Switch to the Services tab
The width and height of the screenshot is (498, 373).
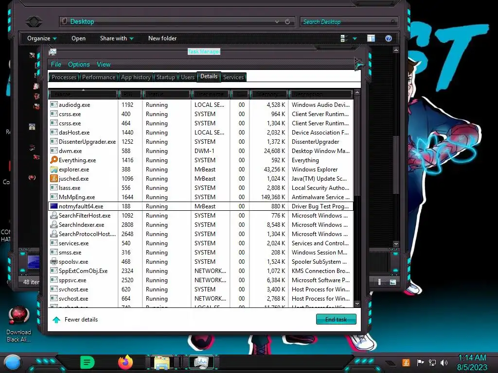click(x=233, y=77)
